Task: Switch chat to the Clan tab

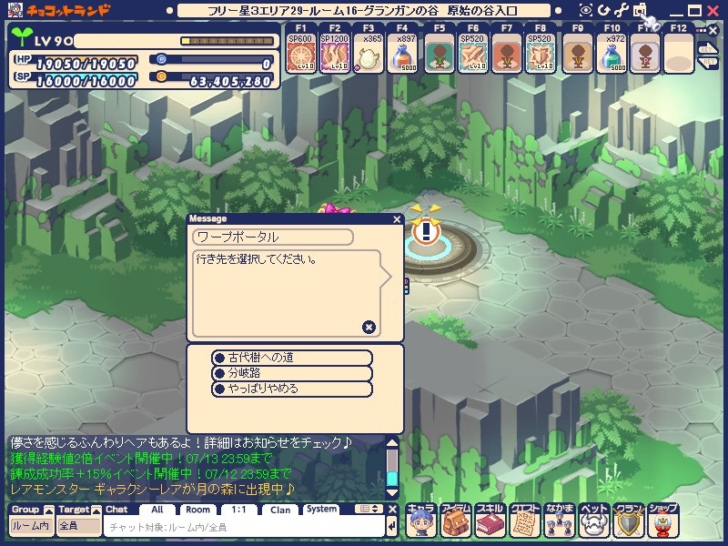Action: click(x=280, y=510)
